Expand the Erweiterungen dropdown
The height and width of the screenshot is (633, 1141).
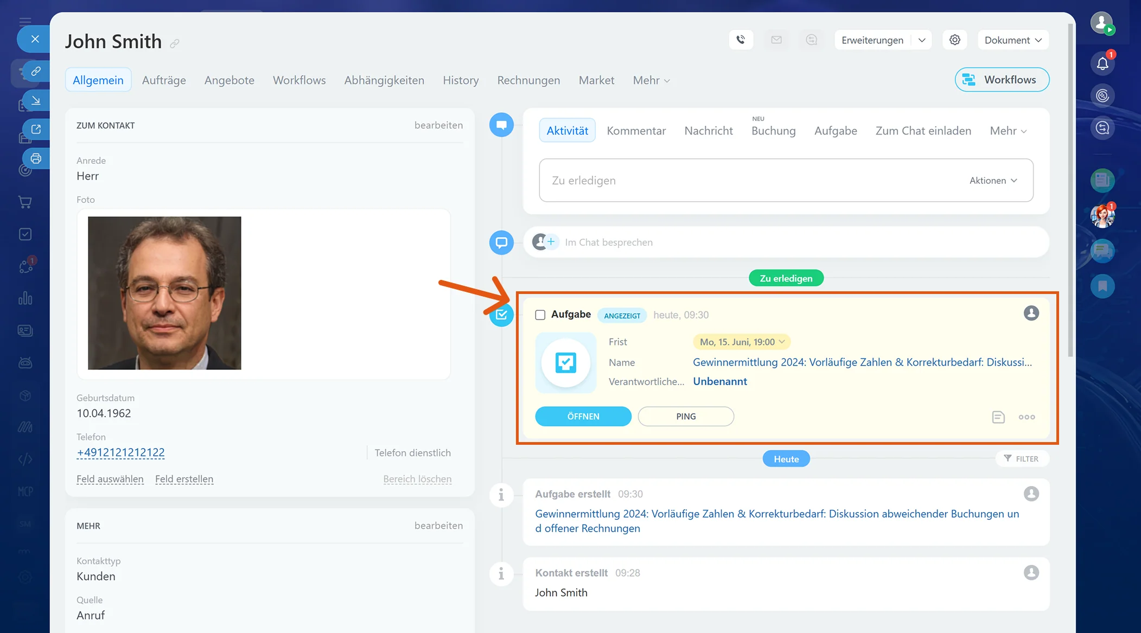[x=922, y=40]
